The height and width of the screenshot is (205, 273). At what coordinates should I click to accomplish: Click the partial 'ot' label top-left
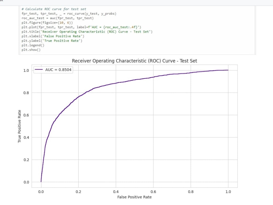point(2,1)
